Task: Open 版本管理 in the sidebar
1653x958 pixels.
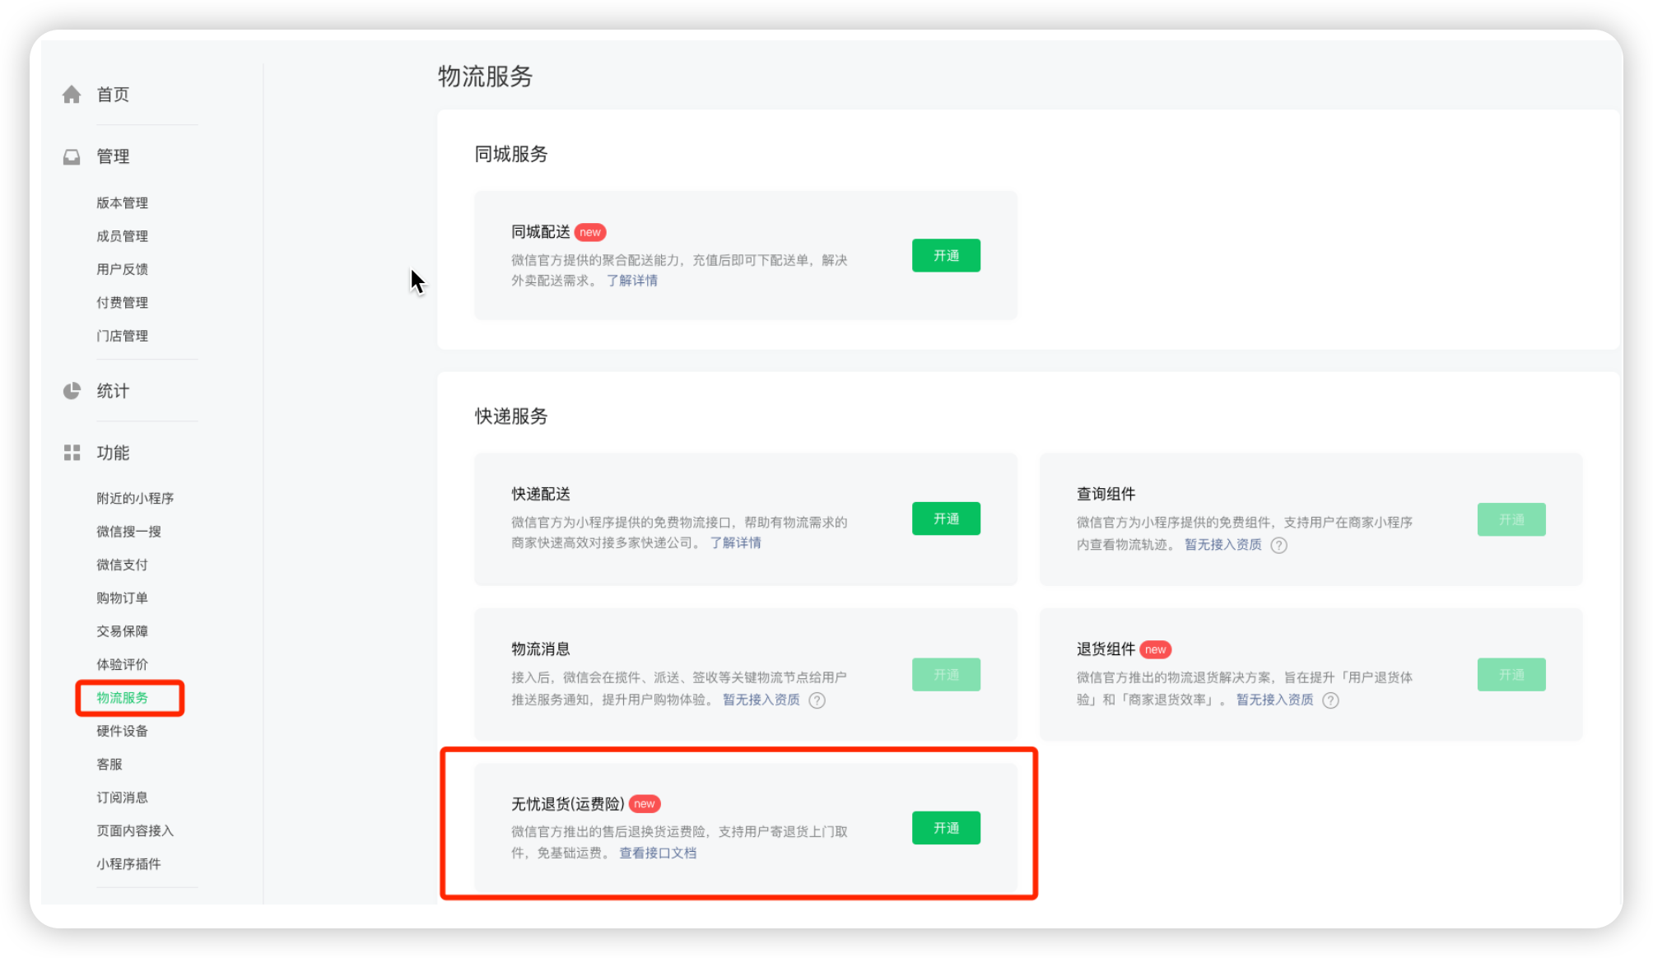Action: pos(122,202)
